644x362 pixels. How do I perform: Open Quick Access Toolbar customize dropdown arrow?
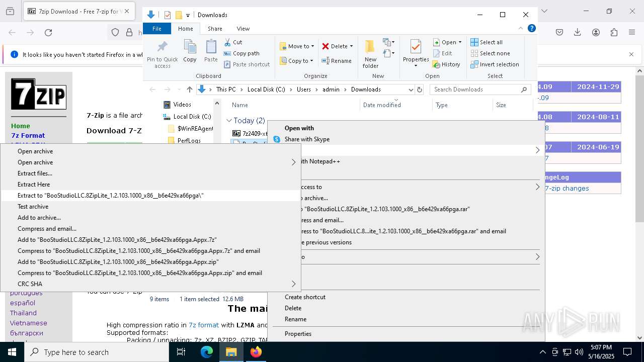[x=188, y=15]
